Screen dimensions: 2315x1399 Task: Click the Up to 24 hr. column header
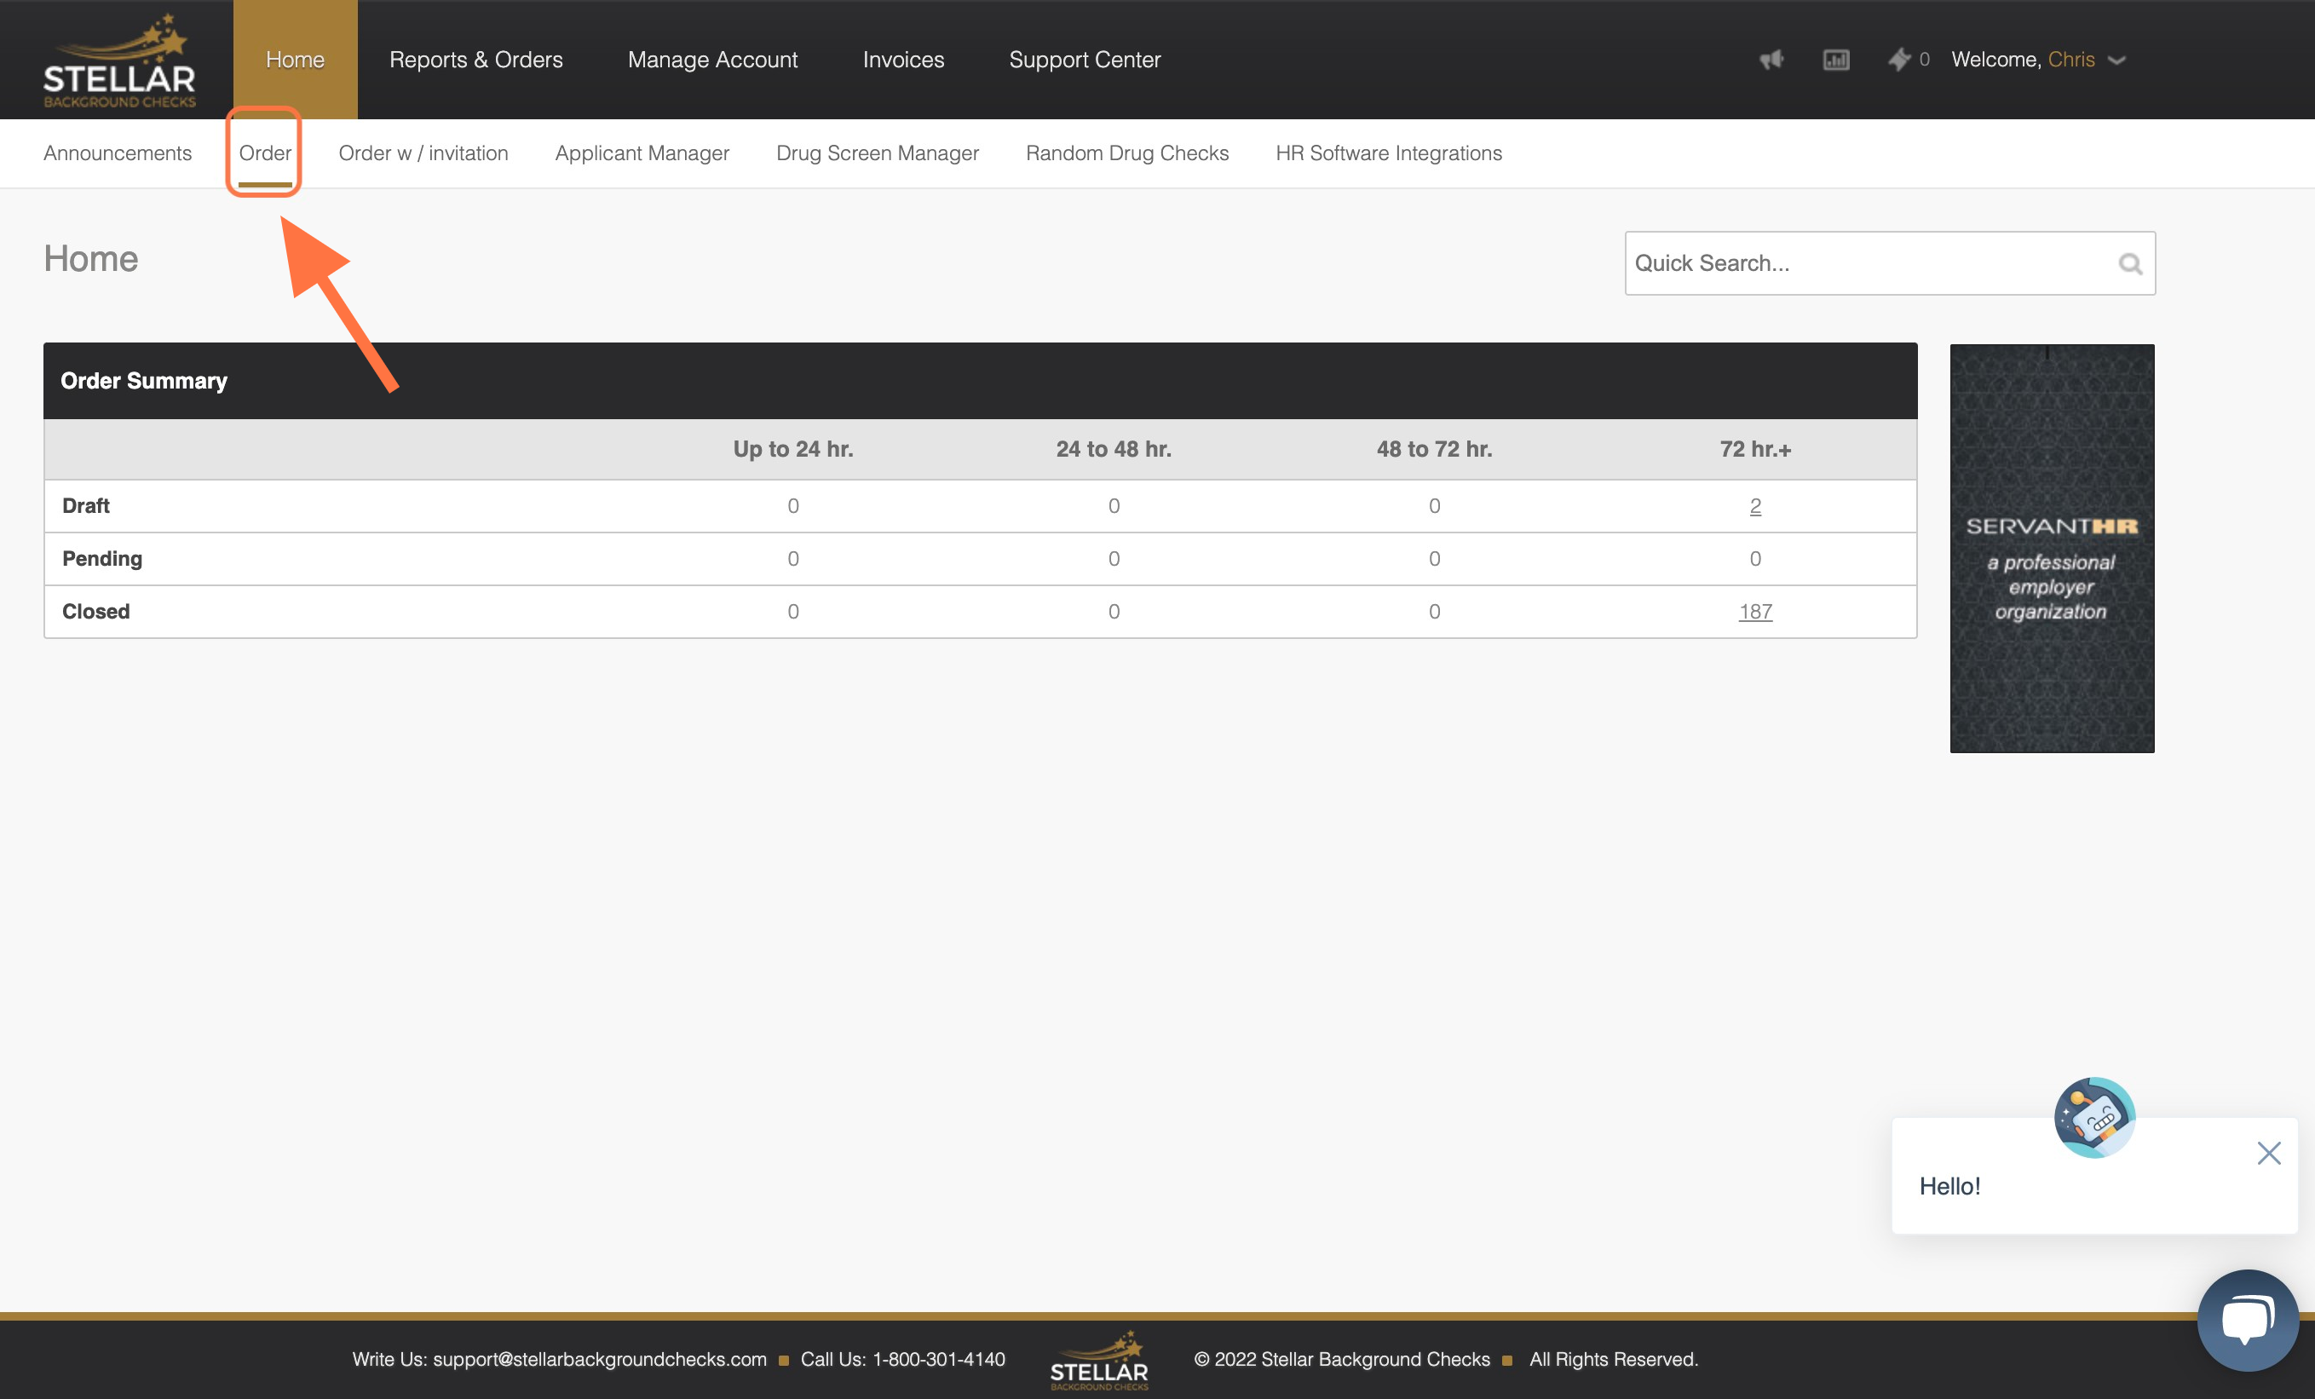pos(793,449)
